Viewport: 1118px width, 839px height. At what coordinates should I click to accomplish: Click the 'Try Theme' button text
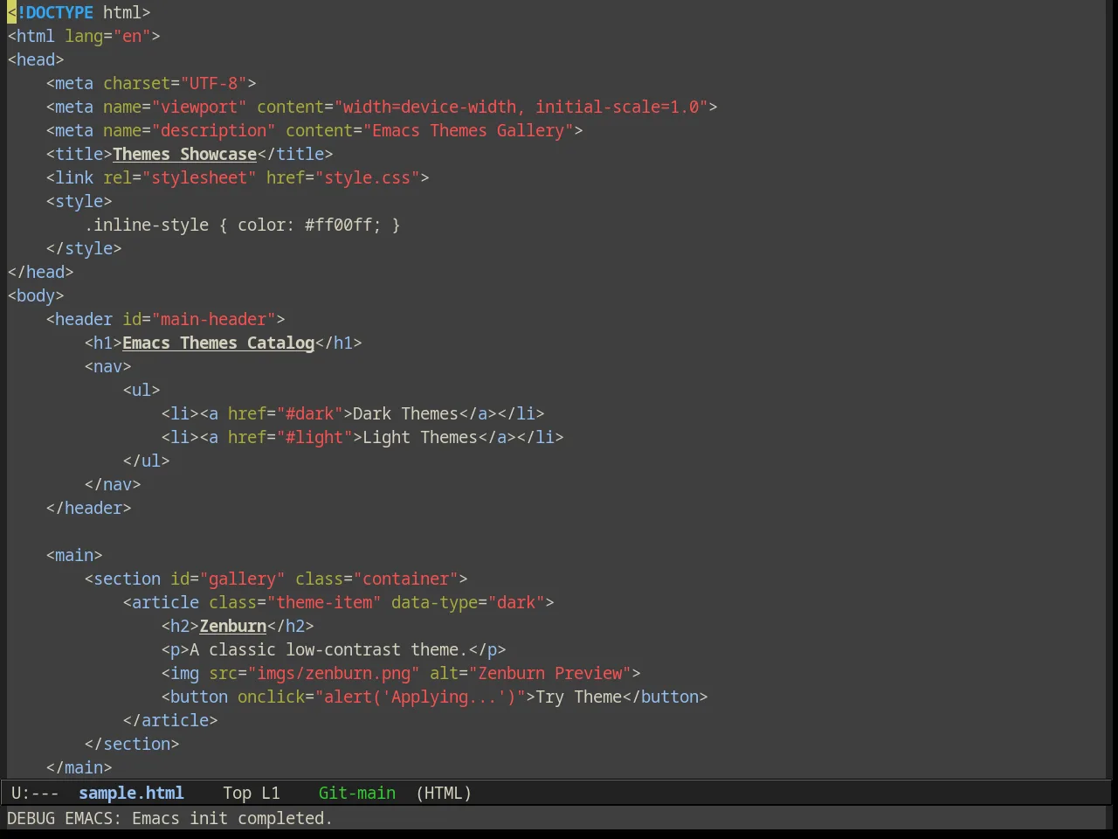(578, 697)
